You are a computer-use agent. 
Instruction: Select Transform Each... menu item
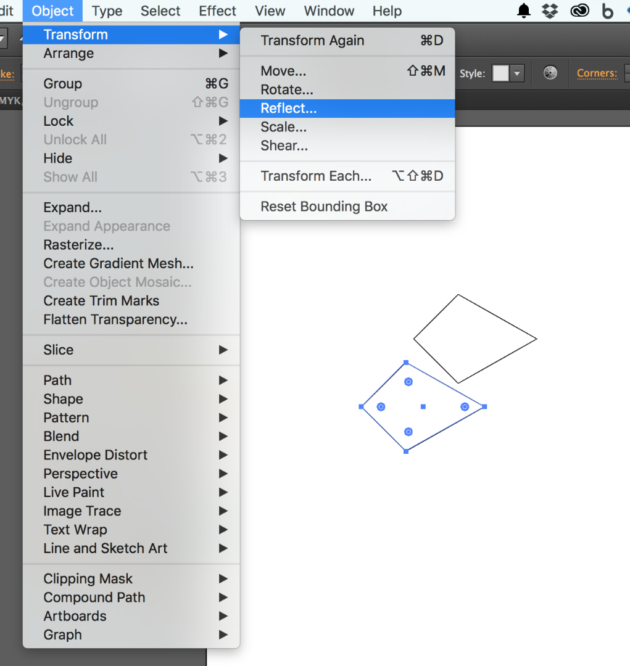point(316,176)
